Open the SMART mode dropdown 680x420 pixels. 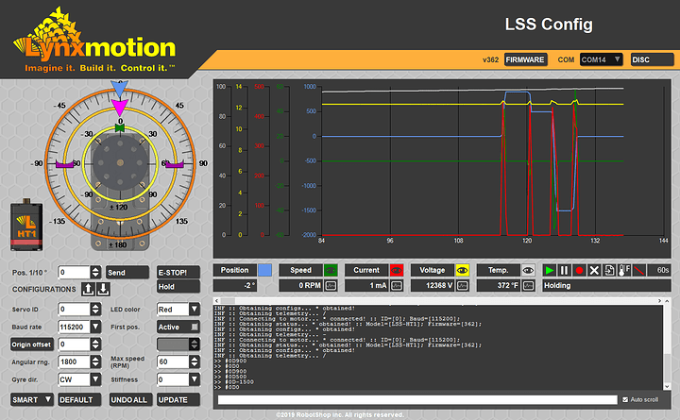[x=32, y=399]
